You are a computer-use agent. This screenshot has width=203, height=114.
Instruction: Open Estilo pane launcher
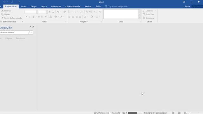[x=140, y=22]
